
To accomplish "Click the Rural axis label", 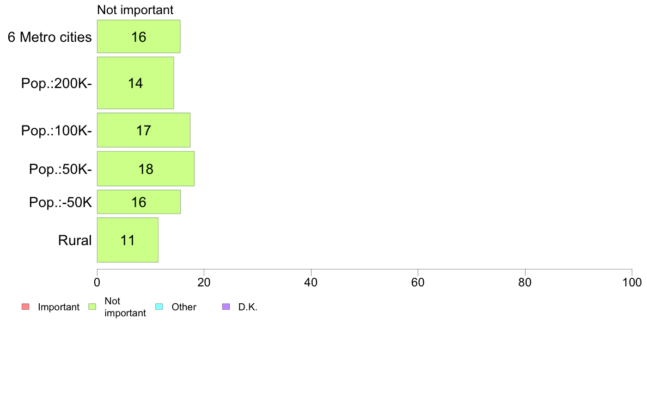I will (75, 240).
